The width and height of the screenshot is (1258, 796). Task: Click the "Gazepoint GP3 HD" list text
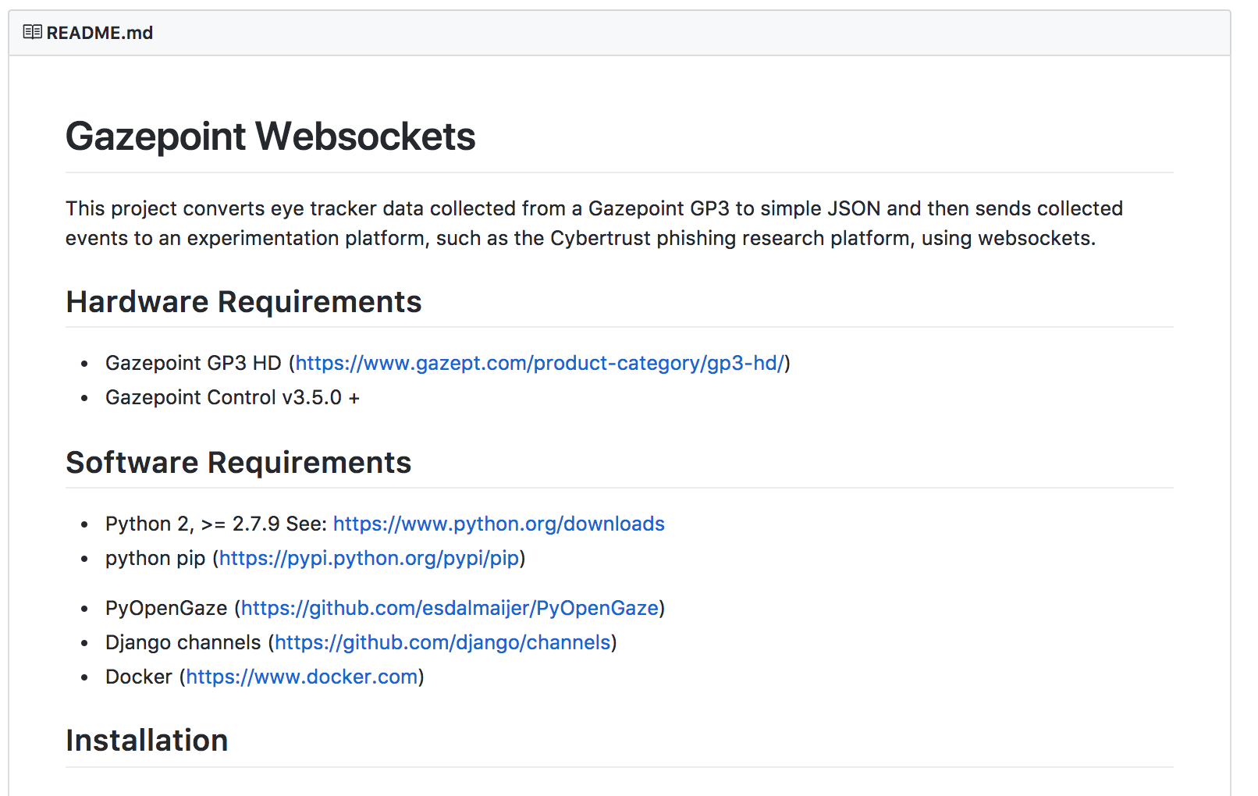193,363
